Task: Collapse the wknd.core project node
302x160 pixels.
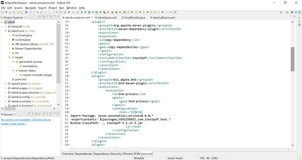Action: (5, 31)
